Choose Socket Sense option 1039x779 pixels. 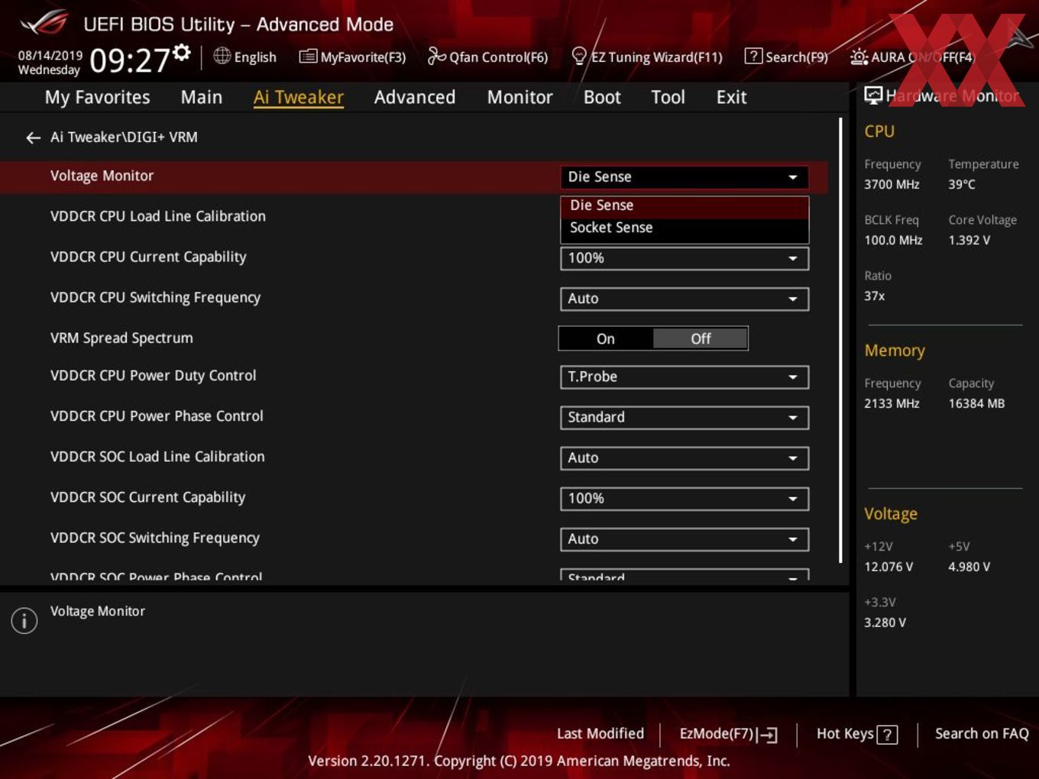click(x=685, y=228)
